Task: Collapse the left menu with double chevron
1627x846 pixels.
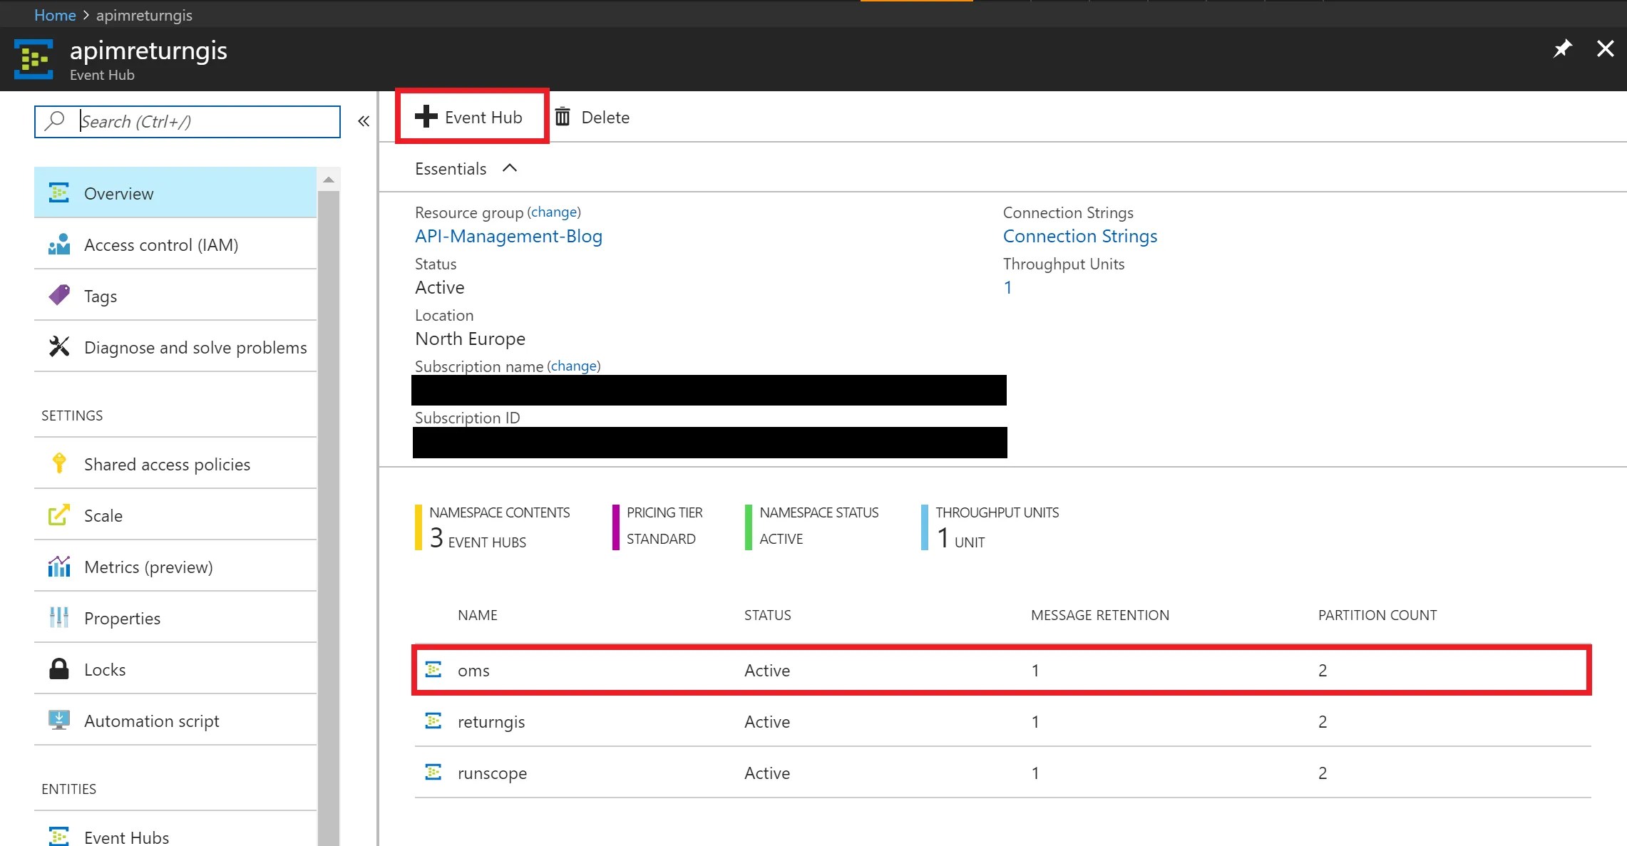Action: (x=364, y=121)
